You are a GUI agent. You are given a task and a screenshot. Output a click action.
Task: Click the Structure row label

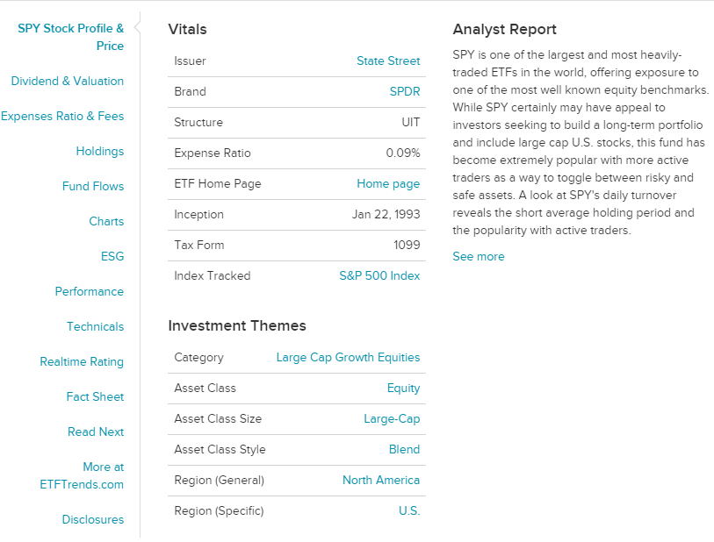pyautogui.click(x=198, y=122)
